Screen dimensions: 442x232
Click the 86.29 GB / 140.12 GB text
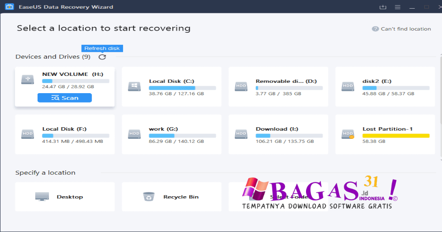[177, 141]
